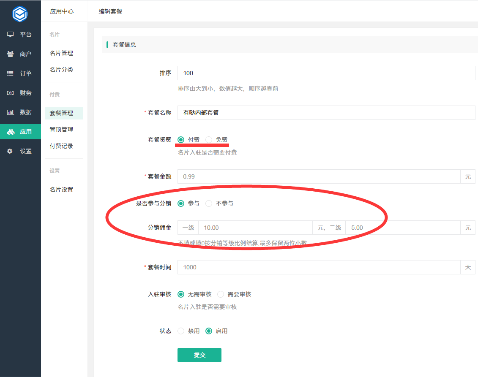Click the 套餐信息 section heading

click(x=124, y=45)
